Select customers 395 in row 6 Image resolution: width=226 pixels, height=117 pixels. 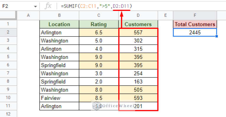[138, 65]
